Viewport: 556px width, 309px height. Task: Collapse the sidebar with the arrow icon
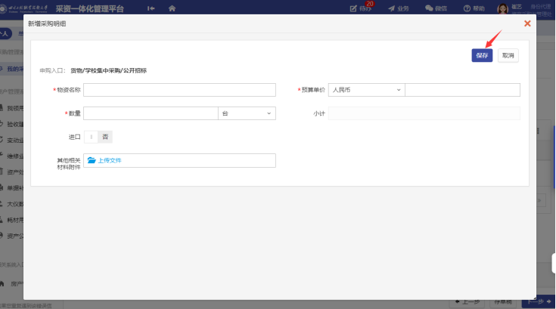point(151,8)
